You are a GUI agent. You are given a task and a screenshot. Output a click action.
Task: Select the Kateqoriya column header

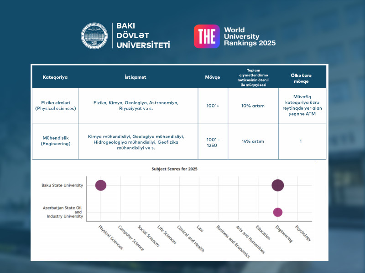coord(55,77)
